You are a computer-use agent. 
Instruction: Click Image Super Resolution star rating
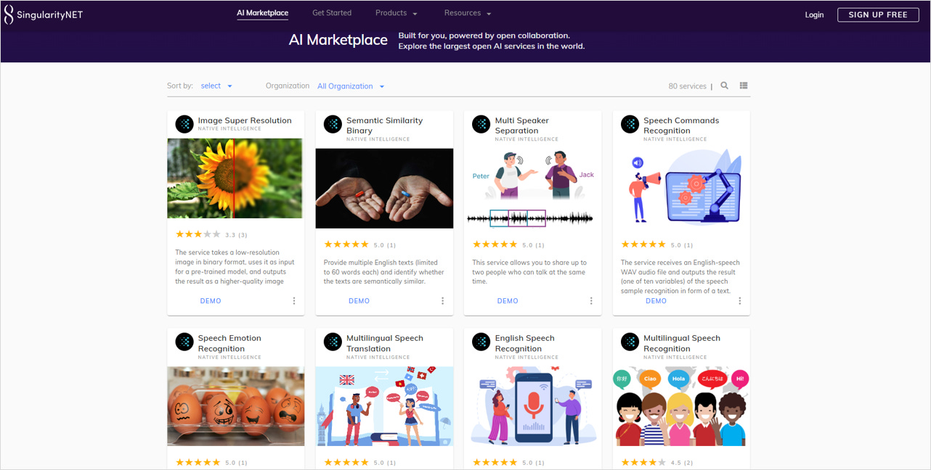(x=198, y=234)
